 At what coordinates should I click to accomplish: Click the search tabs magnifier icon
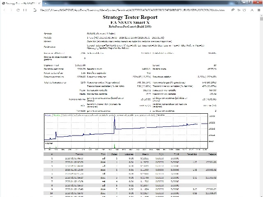pos(236,3)
